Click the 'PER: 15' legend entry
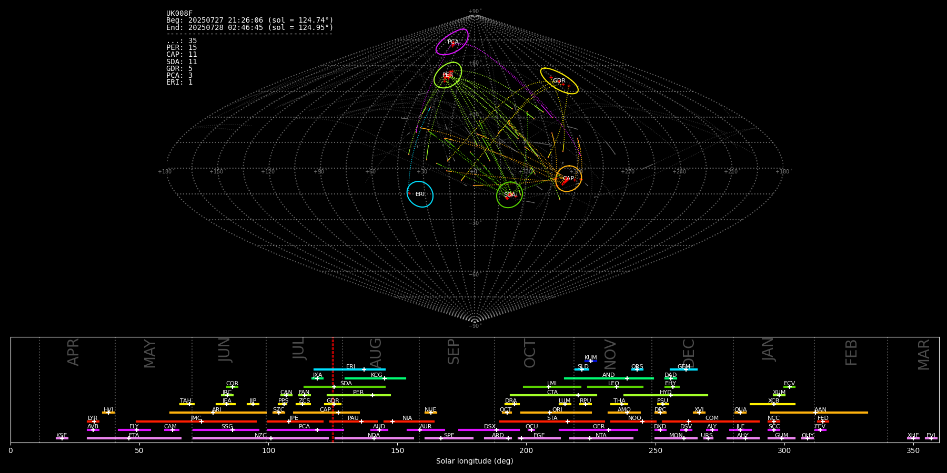The width and height of the screenshot is (947, 473). tap(182, 48)
